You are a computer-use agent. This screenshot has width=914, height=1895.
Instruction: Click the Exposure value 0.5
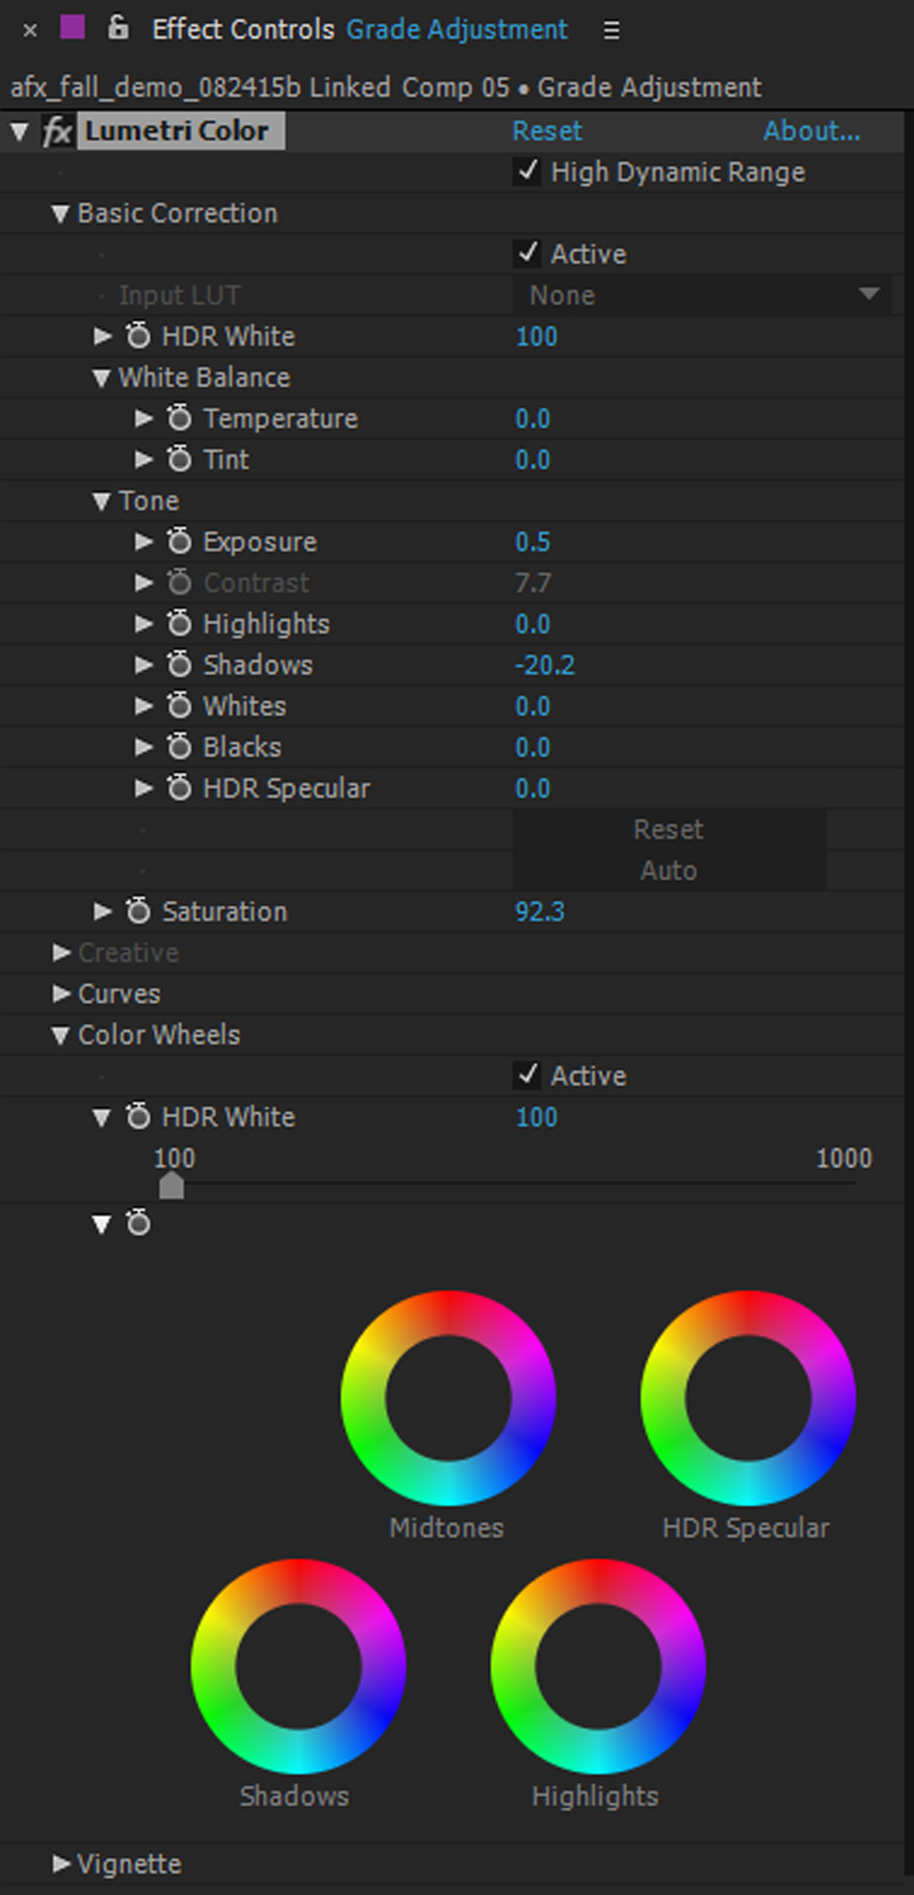click(x=533, y=542)
